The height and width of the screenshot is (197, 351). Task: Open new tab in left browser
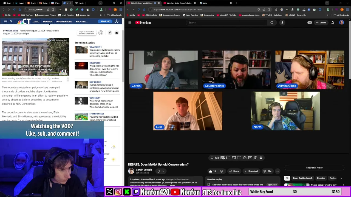pos(88,3)
